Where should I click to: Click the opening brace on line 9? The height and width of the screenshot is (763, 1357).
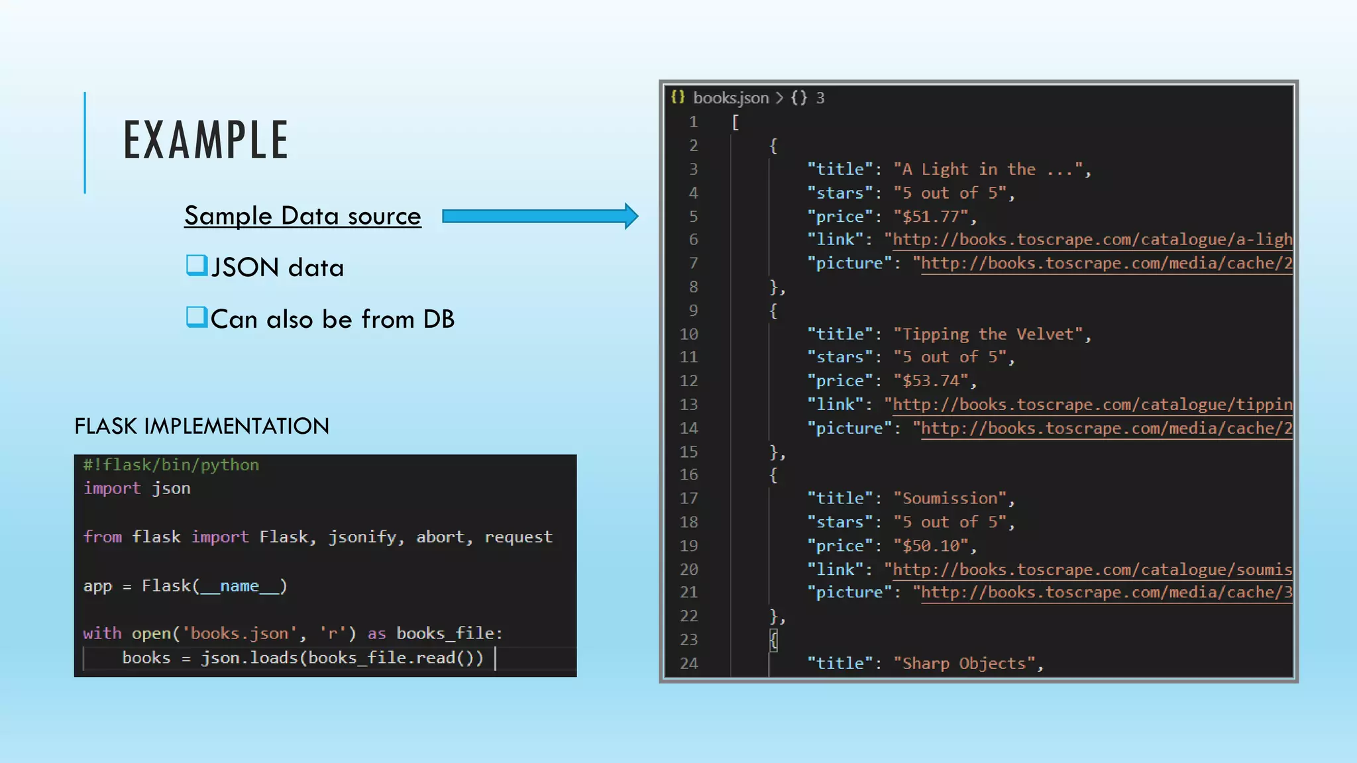(773, 311)
